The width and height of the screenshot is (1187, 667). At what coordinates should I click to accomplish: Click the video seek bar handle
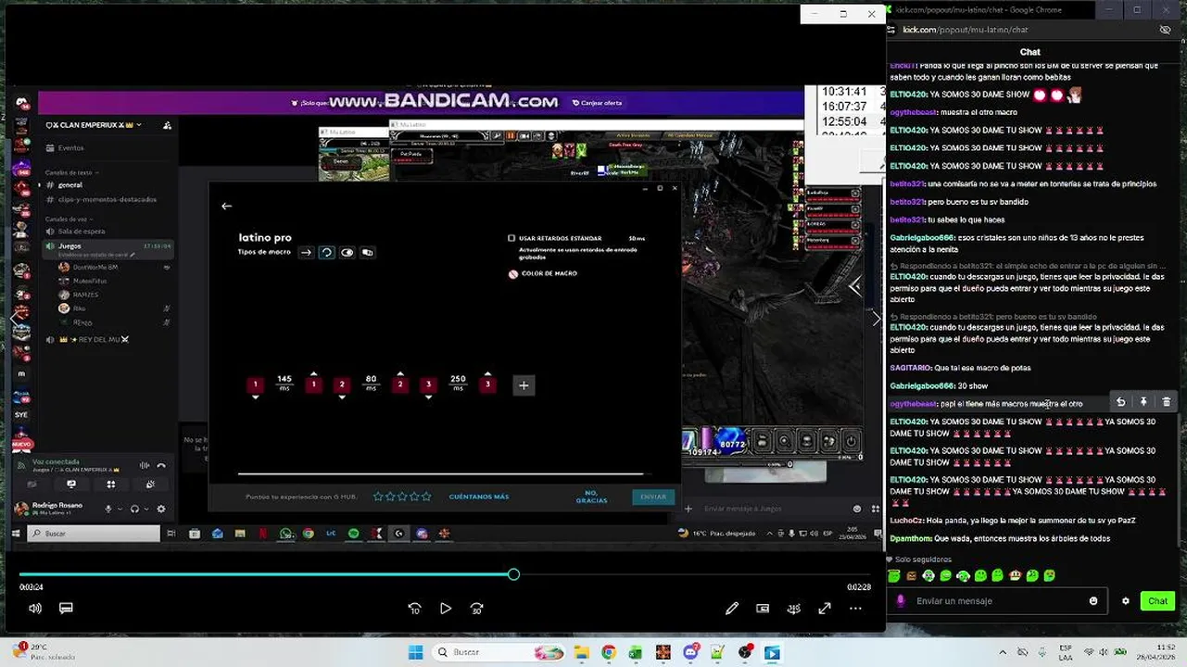pyautogui.click(x=513, y=574)
